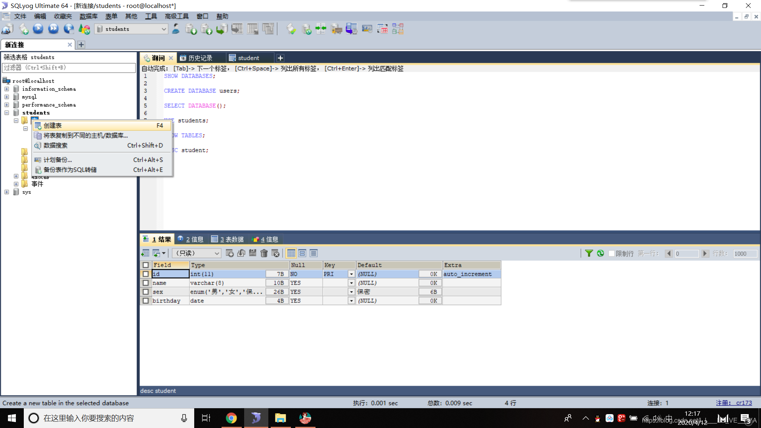Choose 备份表作为SQL转储 menu entry
This screenshot has width=761, height=428.
click(102, 170)
